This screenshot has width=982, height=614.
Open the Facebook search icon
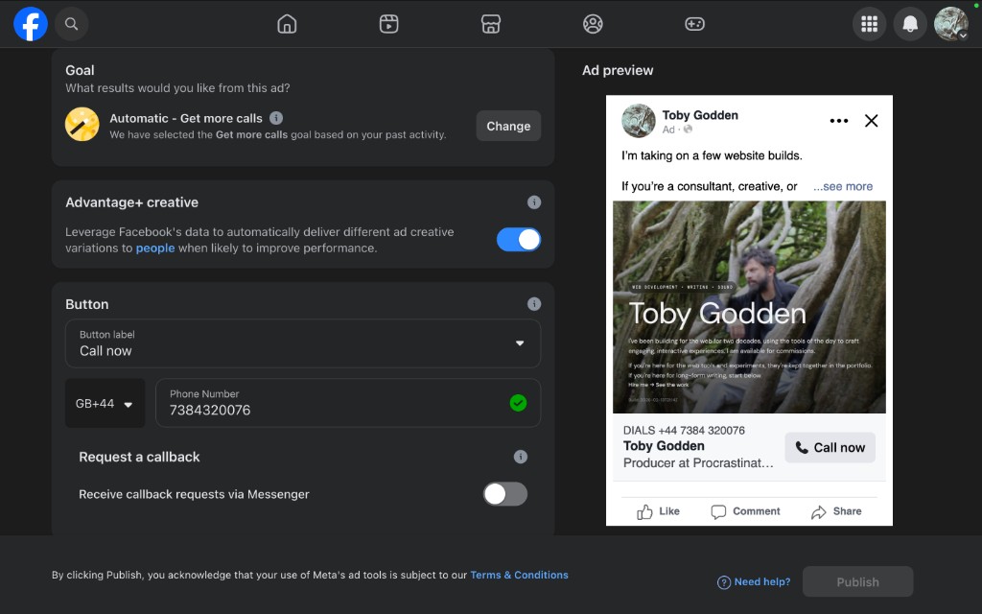(71, 24)
